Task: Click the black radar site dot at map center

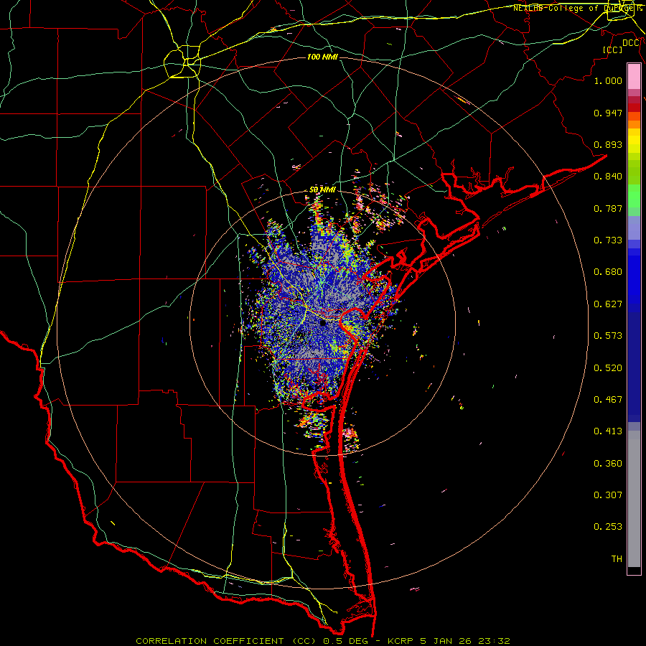Action: 323,324
